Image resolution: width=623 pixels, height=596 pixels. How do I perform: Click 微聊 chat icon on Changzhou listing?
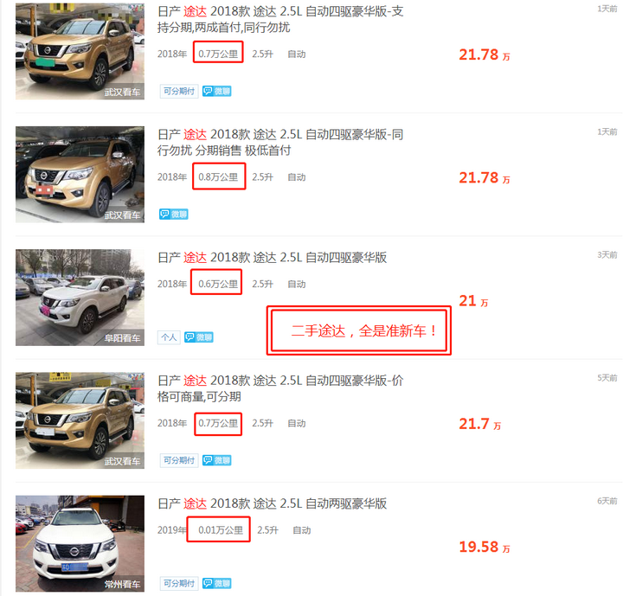click(216, 583)
